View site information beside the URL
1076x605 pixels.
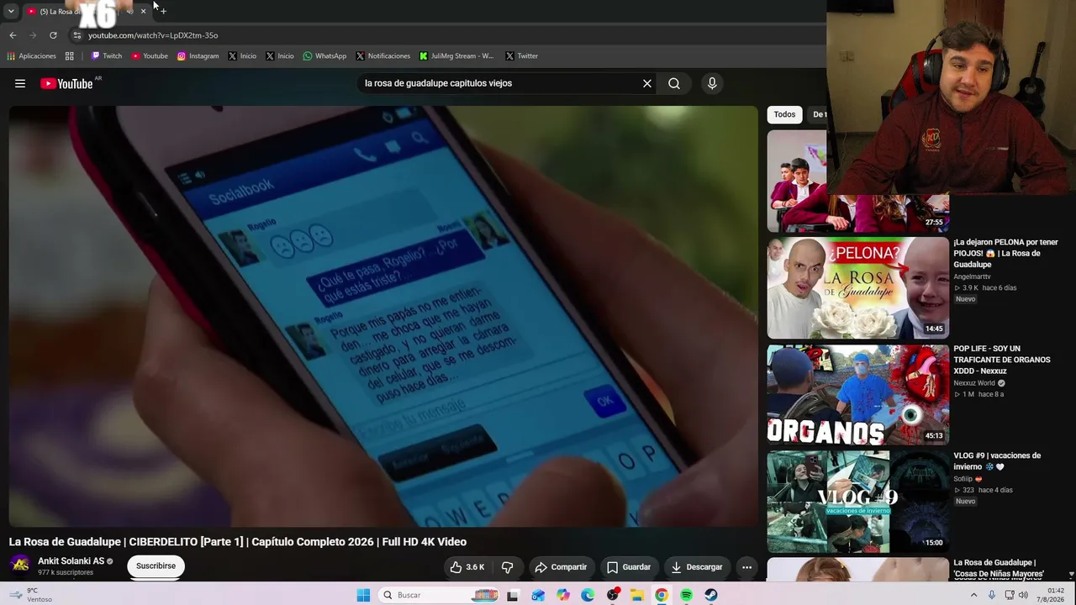coord(77,35)
